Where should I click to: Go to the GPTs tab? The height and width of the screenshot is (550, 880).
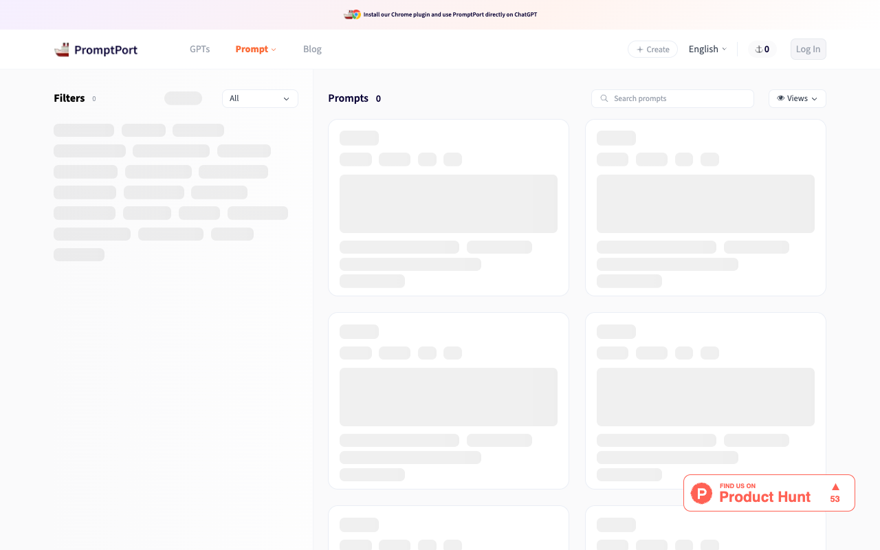(x=200, y=49)
